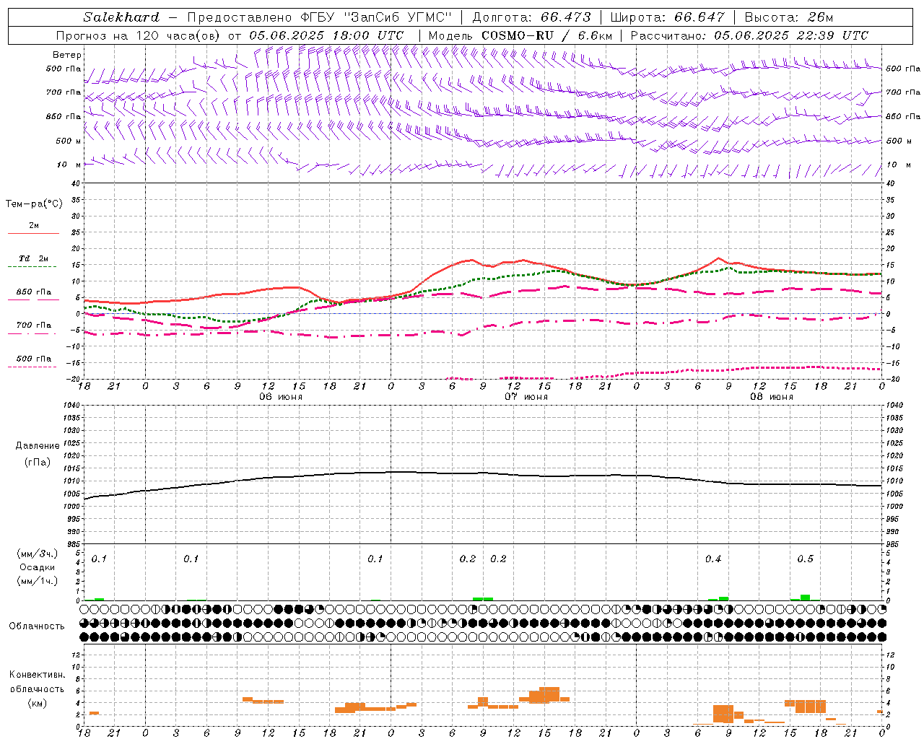This screenshot has width=924, height=739.
Task: Click the Модель COSMO-RU / 6.6км label
Action: pos(520,35)
